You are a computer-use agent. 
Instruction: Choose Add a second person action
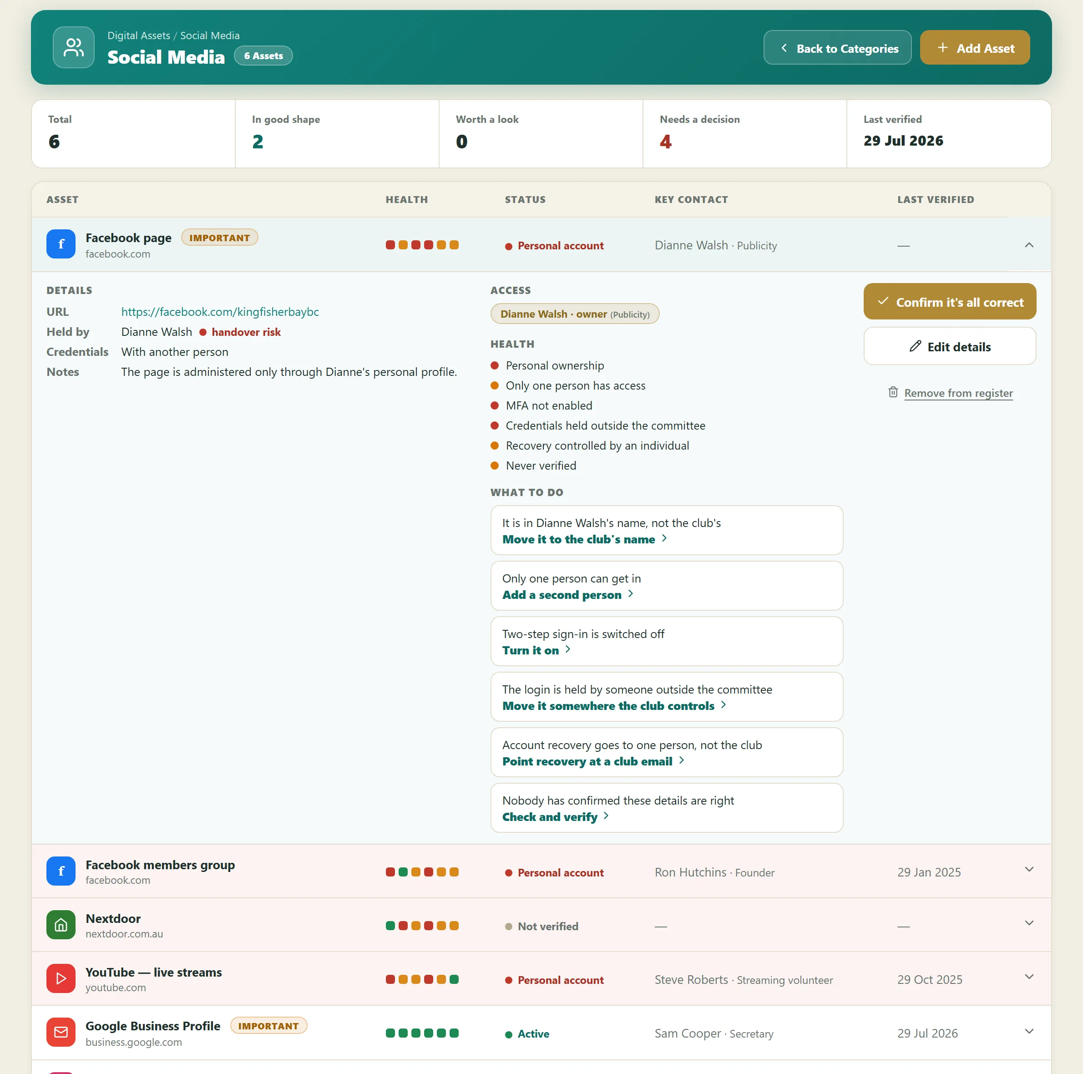tap(568, 595)
